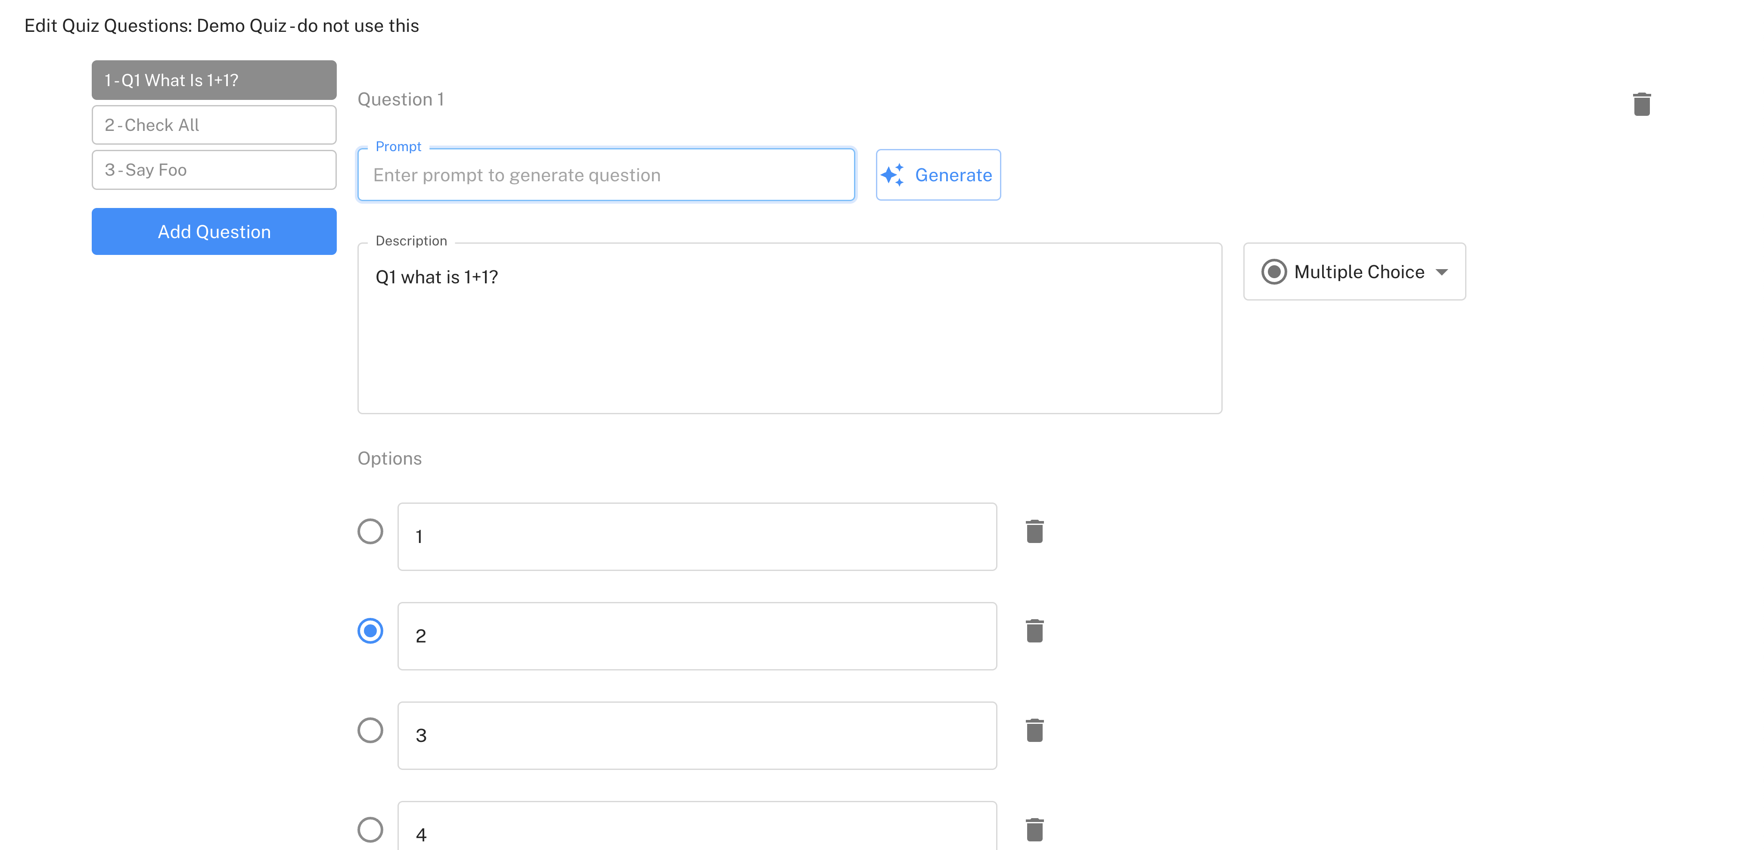Focus the Prompt input field
This screenshot has width=1764, height=850.
pyautogui.click(x=606, y=175)
